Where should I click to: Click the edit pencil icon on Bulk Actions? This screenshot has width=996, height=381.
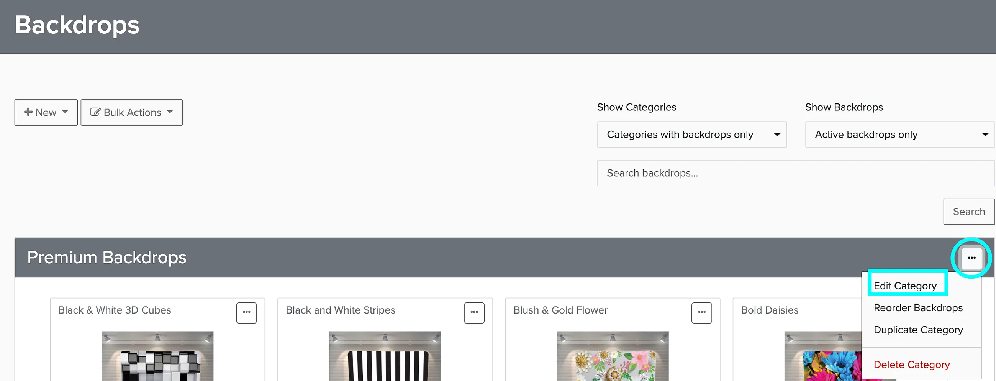tap(95, 112)
